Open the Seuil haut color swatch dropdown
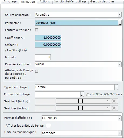The image size is (124, 138). (x=83, y=101)
